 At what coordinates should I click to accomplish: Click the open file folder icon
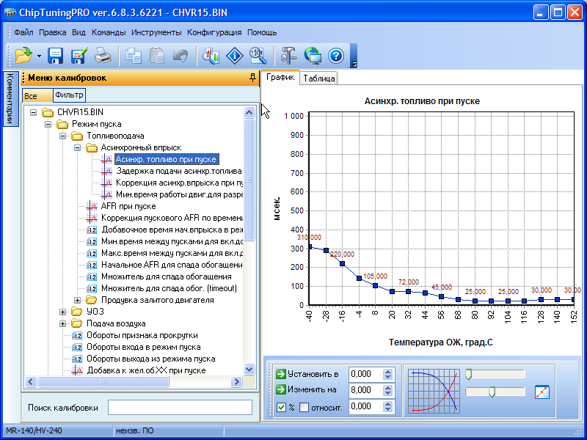(22, 55)
